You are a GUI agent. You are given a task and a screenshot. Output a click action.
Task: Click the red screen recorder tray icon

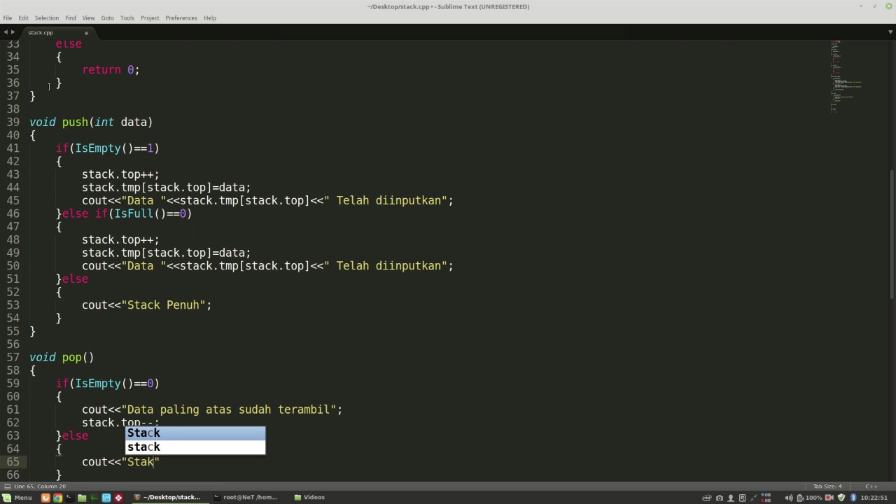coord(829,498)
